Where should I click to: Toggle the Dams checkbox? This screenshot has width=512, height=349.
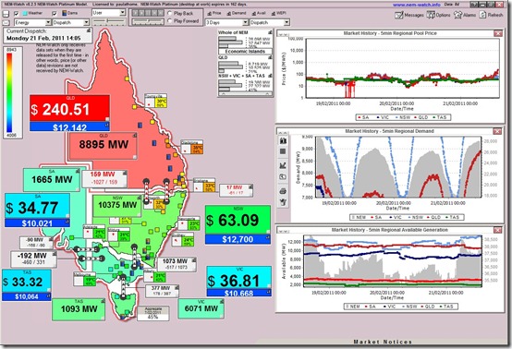[x=55, y=13]
